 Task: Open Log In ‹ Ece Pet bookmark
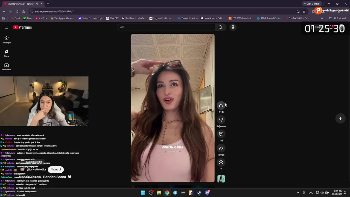(161, 18)
